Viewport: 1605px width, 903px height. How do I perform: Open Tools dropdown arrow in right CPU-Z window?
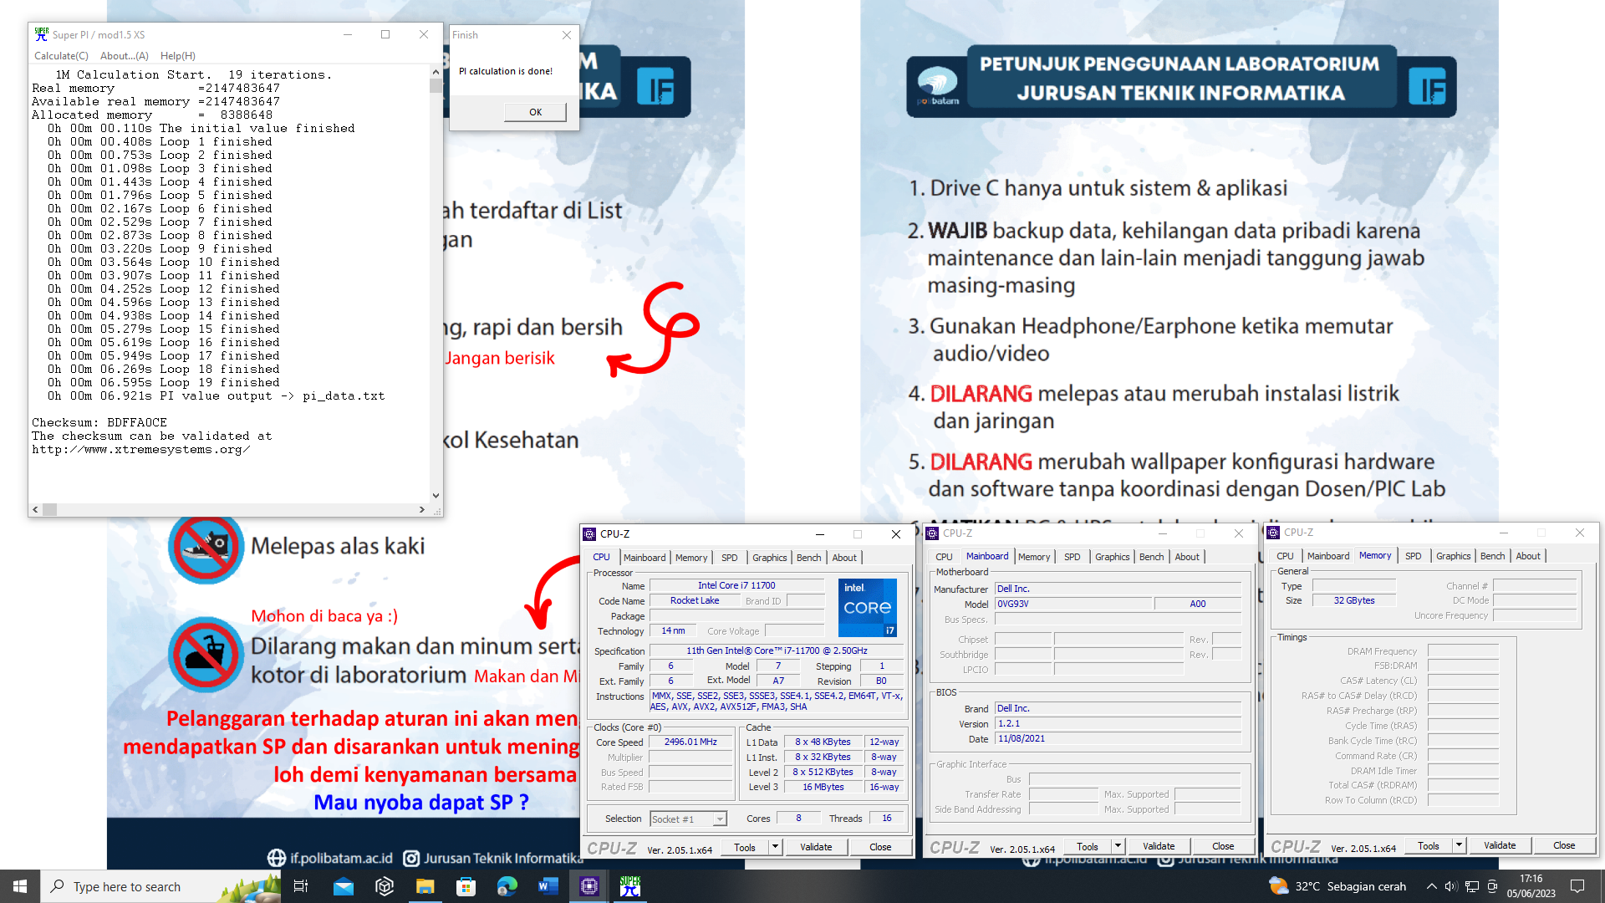pos(1460,845)
